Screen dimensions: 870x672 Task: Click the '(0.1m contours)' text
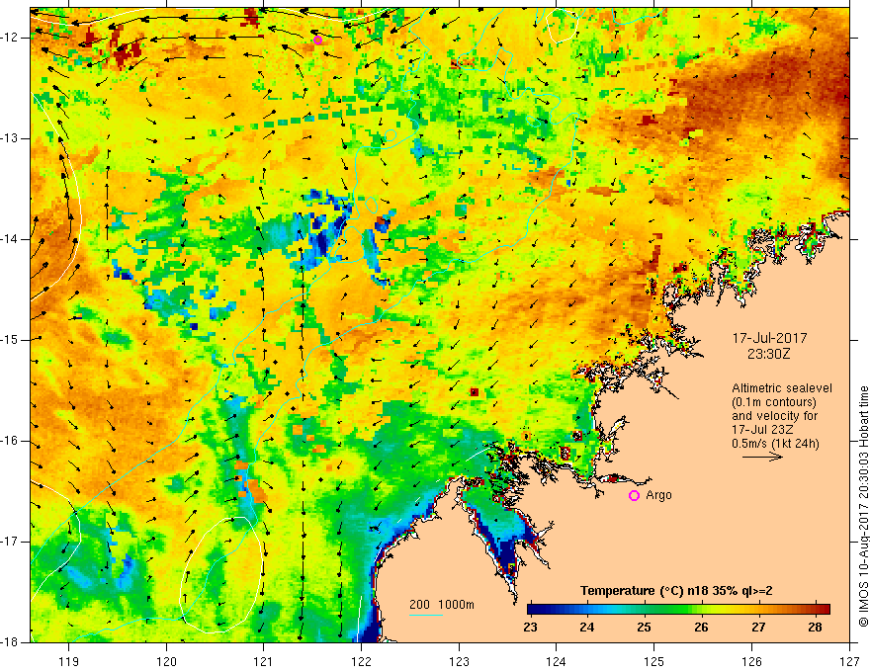coord(774,402)
